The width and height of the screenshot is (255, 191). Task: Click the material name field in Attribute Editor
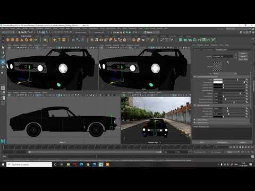coord(223,56)
